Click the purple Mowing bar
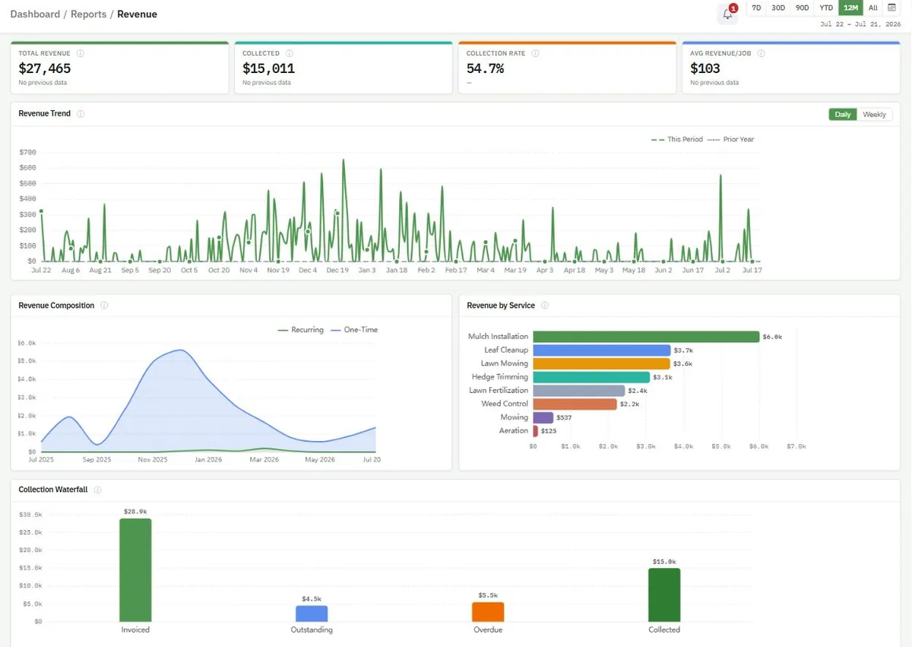This screenshot has width=912, height=647. [543, 417]
